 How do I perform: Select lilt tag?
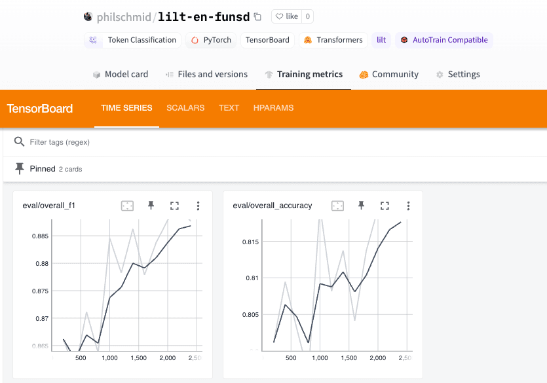coord(381,40)
